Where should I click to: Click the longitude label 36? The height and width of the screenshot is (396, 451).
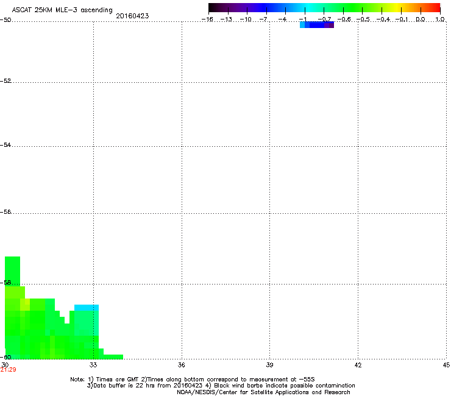coord(181,365)
